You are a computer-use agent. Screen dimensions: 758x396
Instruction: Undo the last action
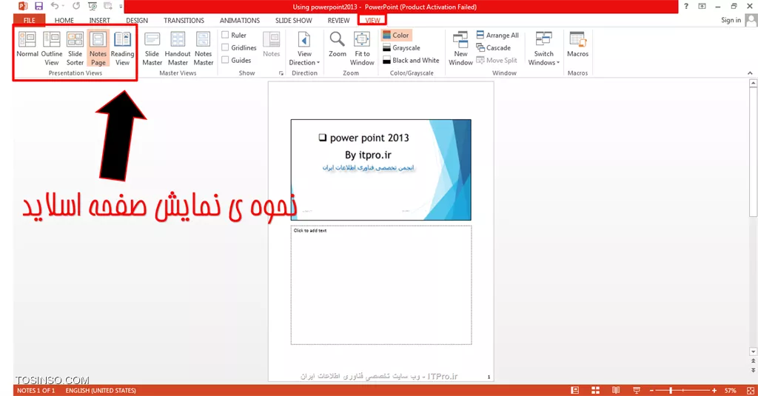coord(55,6)
